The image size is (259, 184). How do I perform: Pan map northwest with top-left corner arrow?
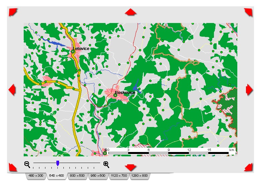tap(13, 12)
